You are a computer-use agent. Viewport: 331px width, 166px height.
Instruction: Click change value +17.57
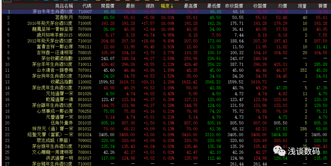(148, 23)
